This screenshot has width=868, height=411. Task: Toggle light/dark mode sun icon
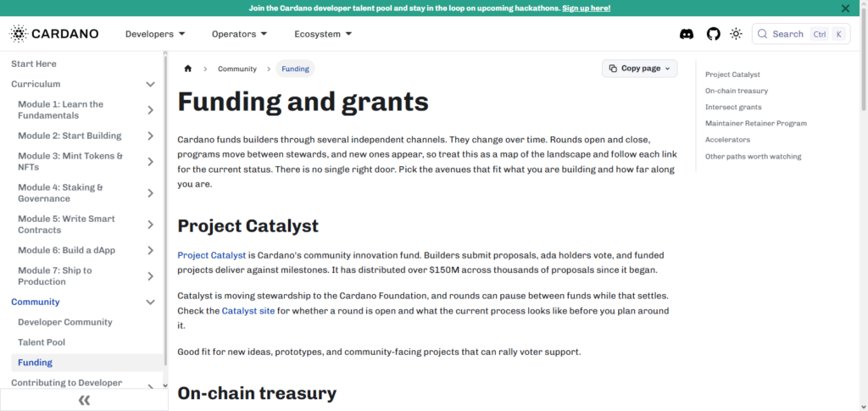click(736, 34)
